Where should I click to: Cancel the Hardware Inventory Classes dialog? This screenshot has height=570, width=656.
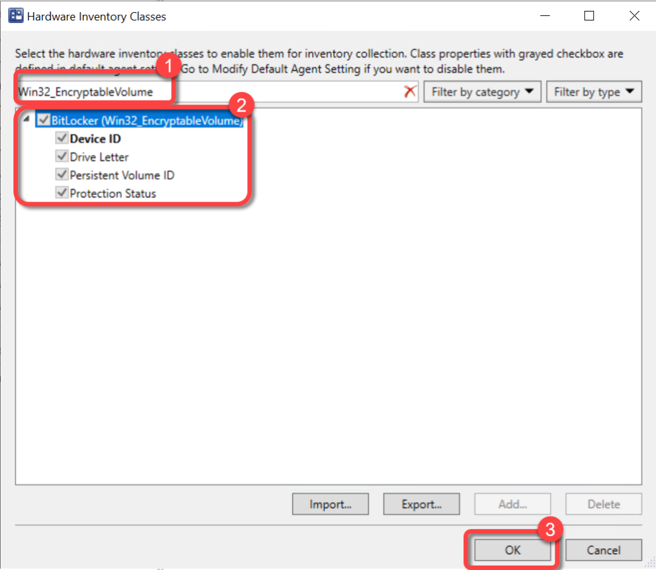click(x=603, y=550)
